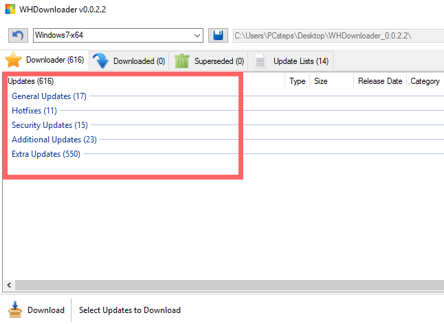
Task: Click the Download icon in bottom bar
Action: [14, 310]
